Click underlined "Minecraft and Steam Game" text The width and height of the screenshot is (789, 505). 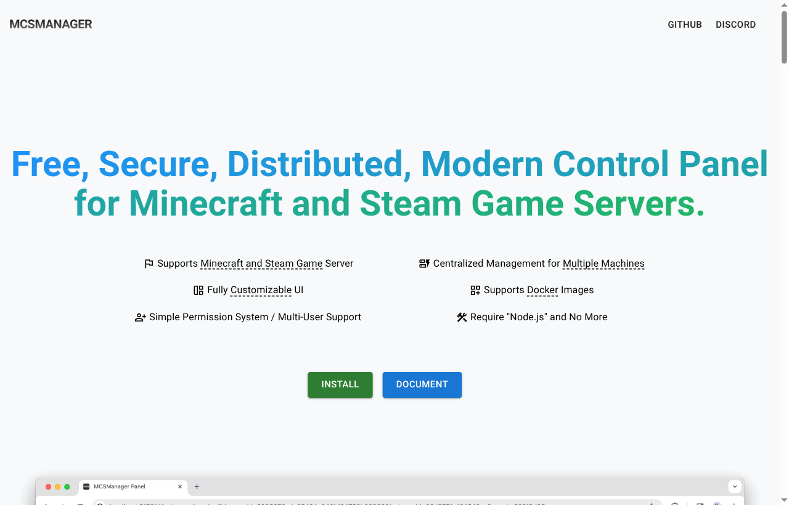click(x=261, y=264)
